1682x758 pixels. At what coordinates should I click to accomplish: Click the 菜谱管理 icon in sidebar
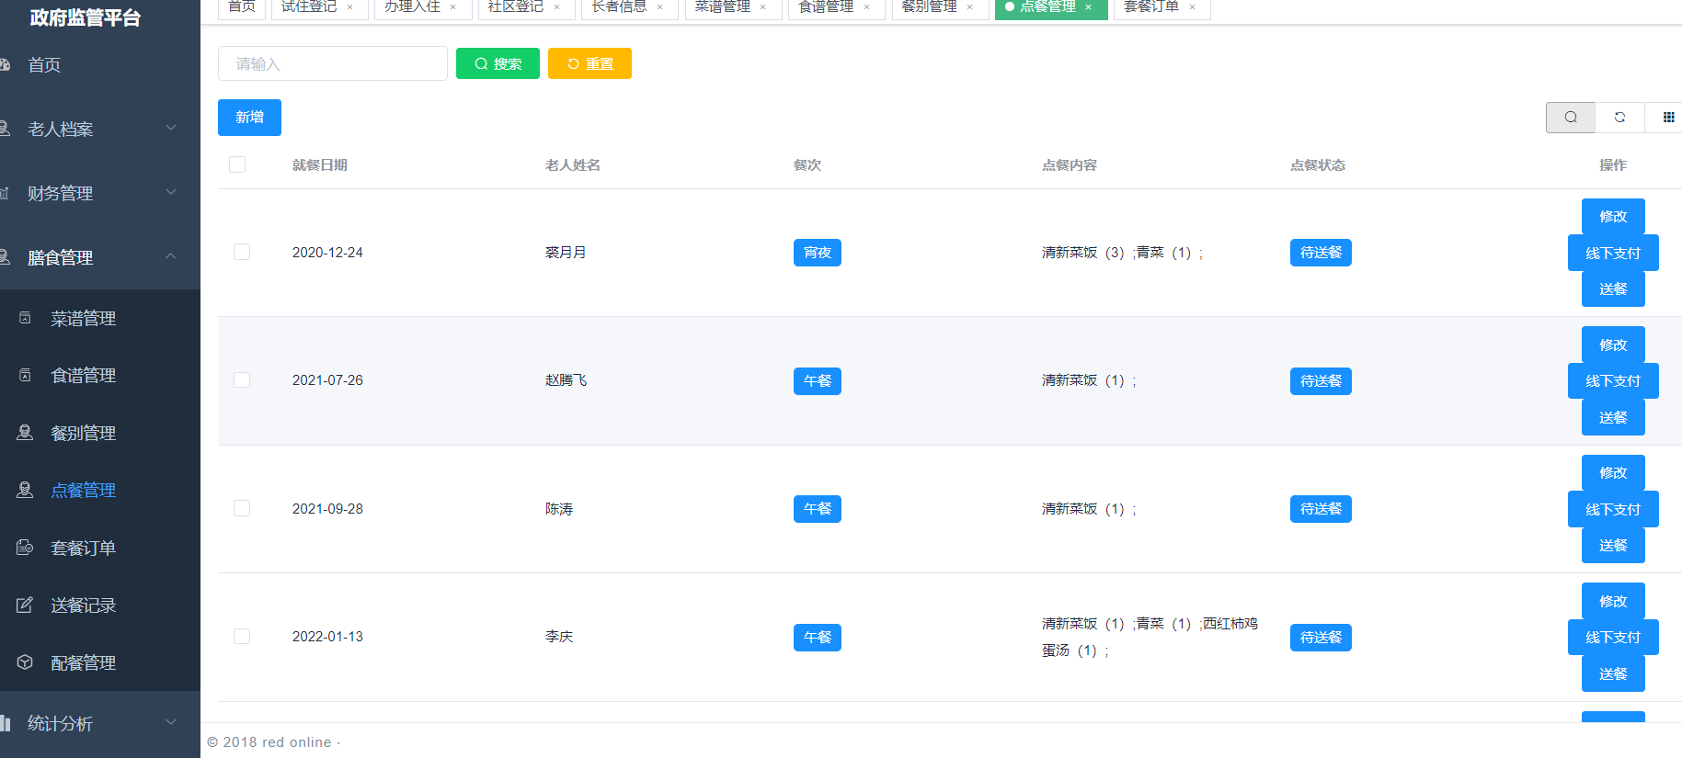tap(25, 318)
